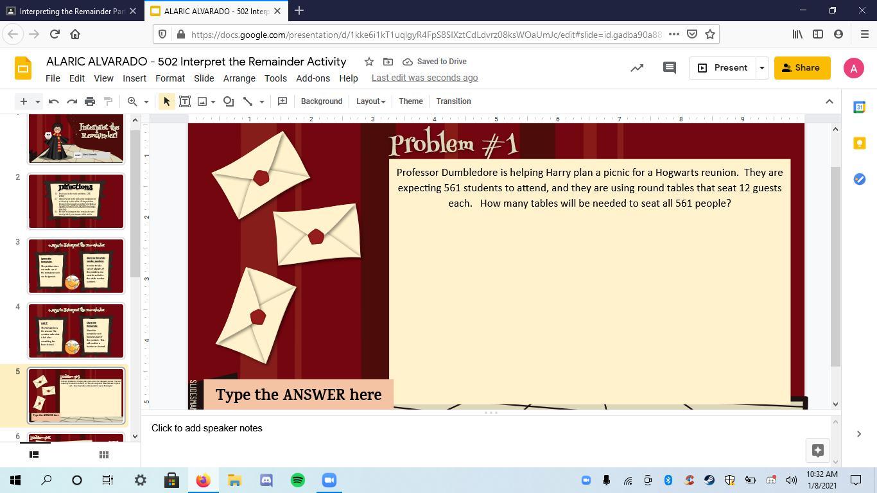Open the comment history icon
Screen dimensions: 877x493
point(669,68)
